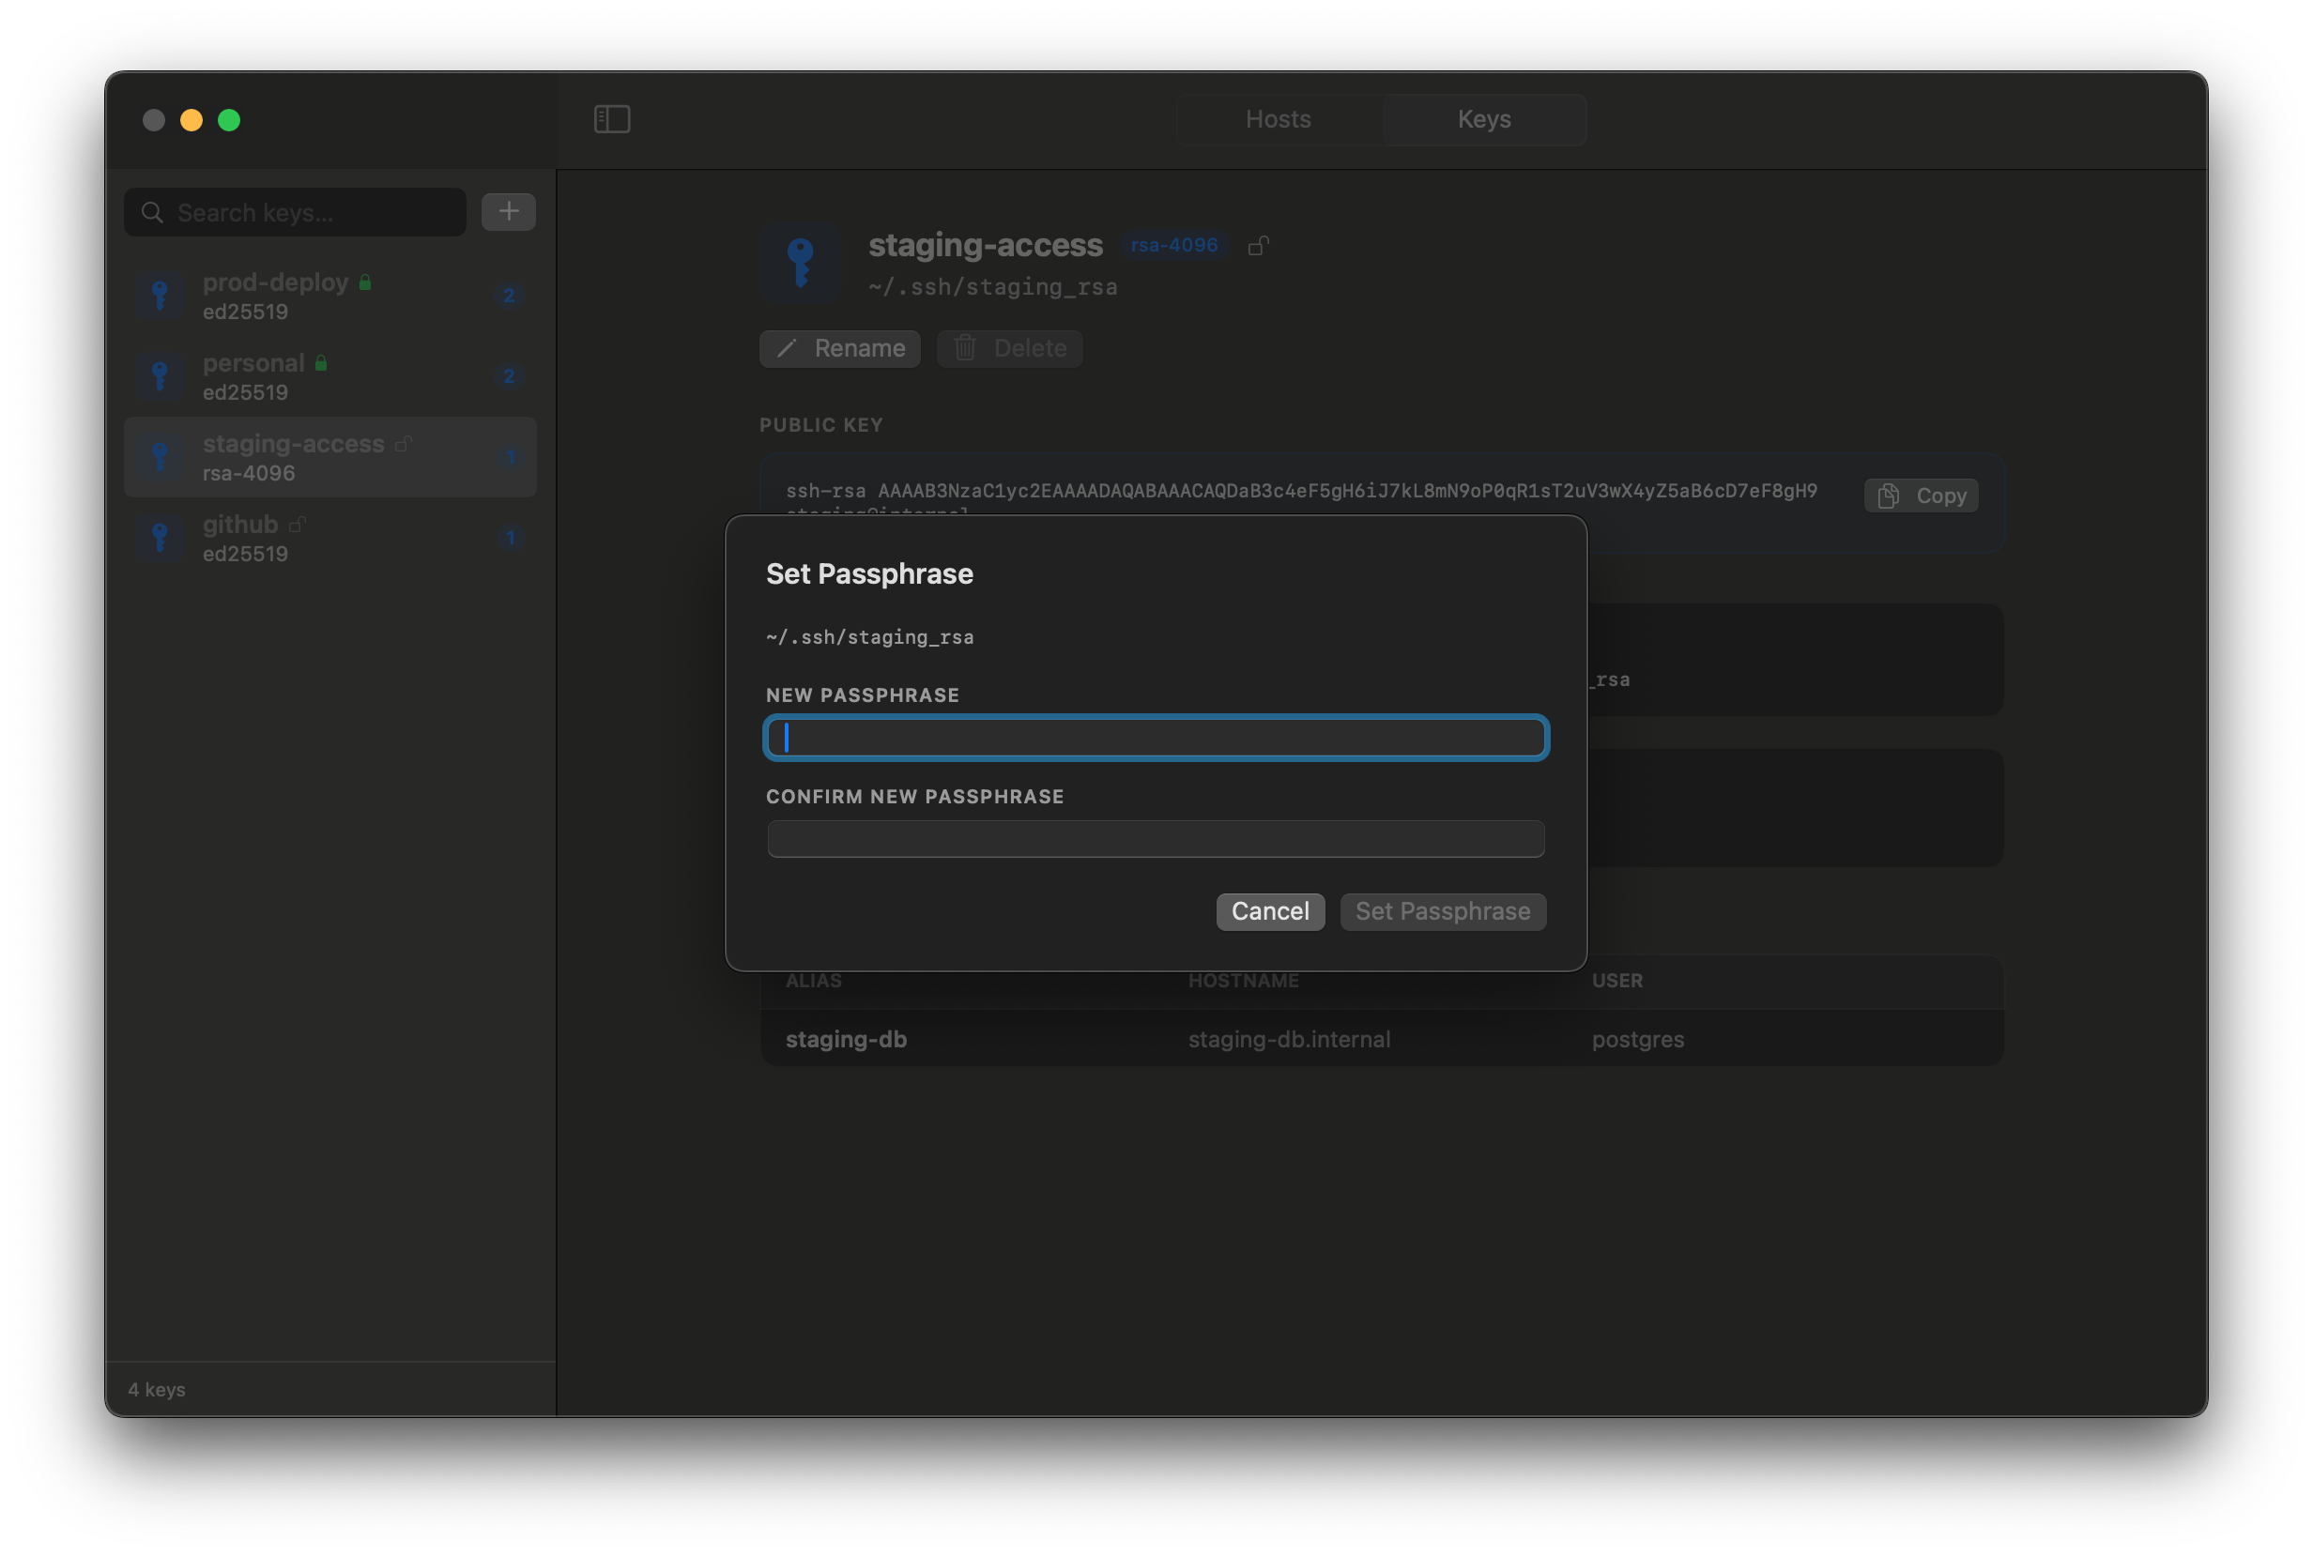The width and height of the screenshot is (2313, 1556).
Task: Click the search magnifier icon
Action: pyautogui.click(x=152, y=212)
